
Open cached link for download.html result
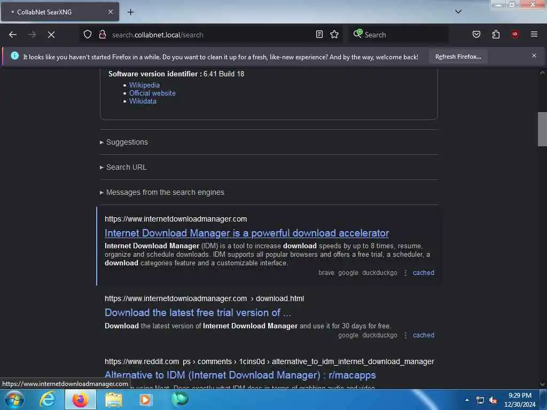[x=424, y=335]
